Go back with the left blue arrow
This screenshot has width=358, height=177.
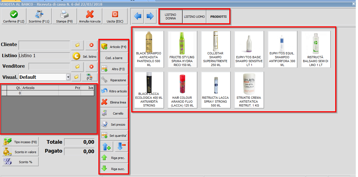pyautogui.click(x=138, y=16)
